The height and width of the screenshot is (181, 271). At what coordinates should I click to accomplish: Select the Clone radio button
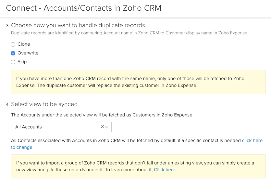point(13,44)
